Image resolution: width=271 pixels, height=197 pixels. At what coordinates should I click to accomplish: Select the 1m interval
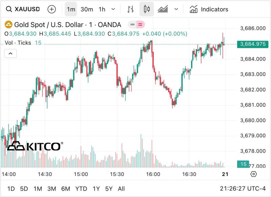(71, 9)
